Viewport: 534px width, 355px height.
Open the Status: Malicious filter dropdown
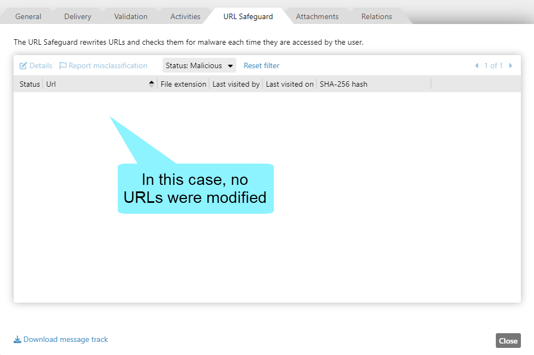click(x=199, y=65)
